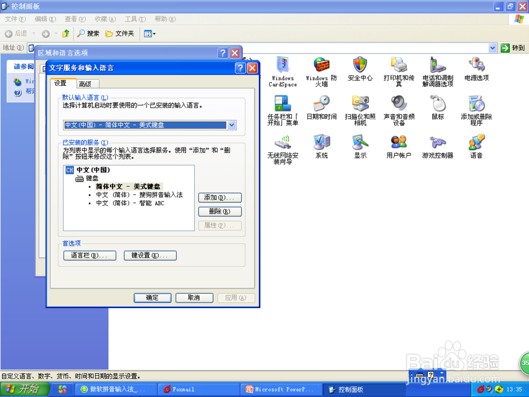This screenshot has width=529, height=397.
Task: Open the 帮助 menu
Action: coord(165,19)
